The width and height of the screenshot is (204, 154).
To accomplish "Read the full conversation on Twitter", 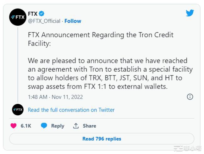I will pos(71,110).
